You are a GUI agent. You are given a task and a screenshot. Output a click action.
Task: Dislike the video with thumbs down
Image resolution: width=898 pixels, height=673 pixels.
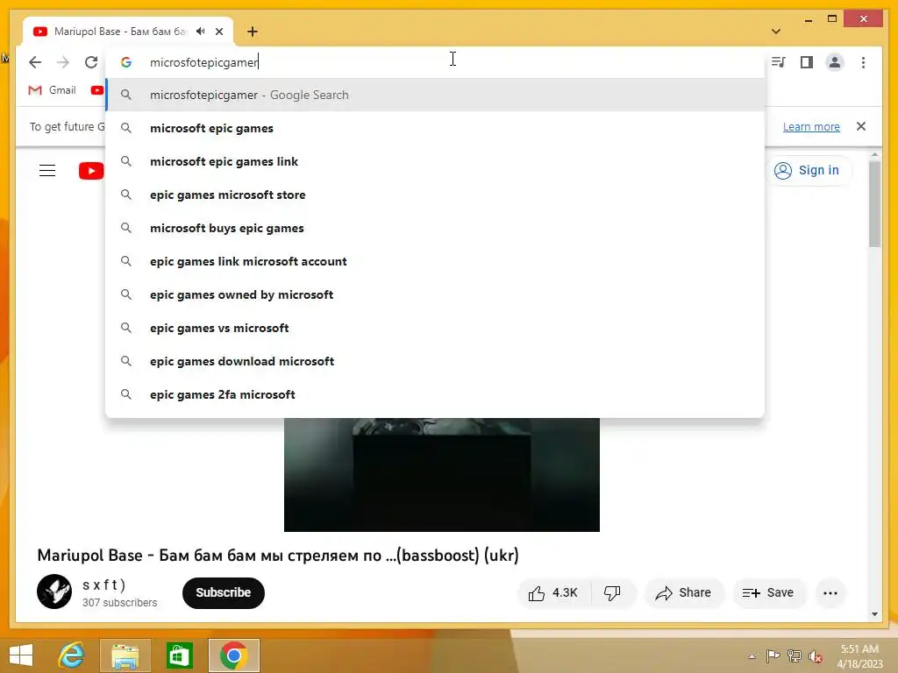[612, 593]
